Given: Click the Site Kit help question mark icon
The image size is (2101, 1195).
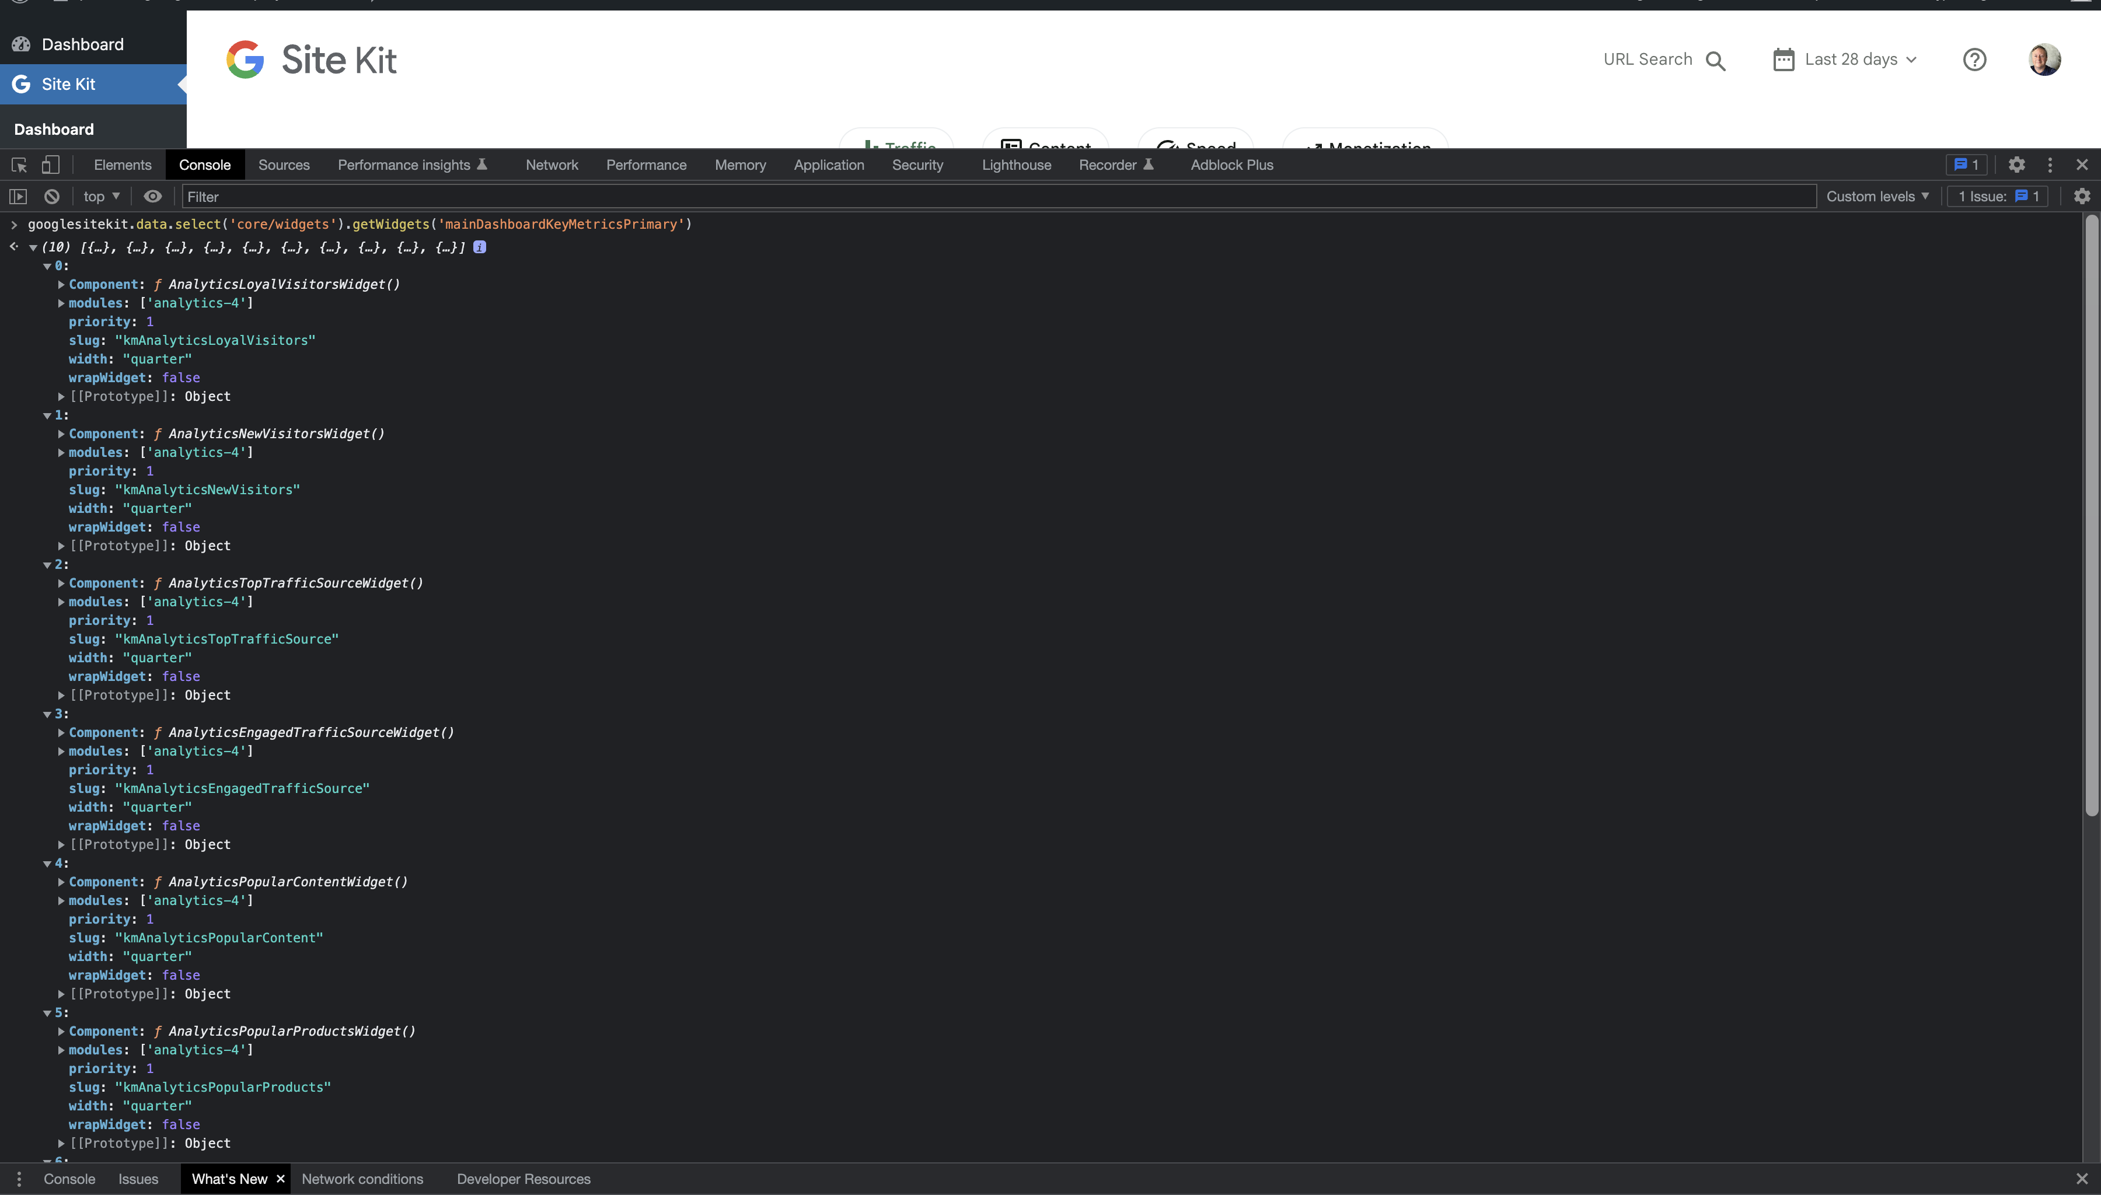Looking at the screenshot, I should [x=1974, y=59].
